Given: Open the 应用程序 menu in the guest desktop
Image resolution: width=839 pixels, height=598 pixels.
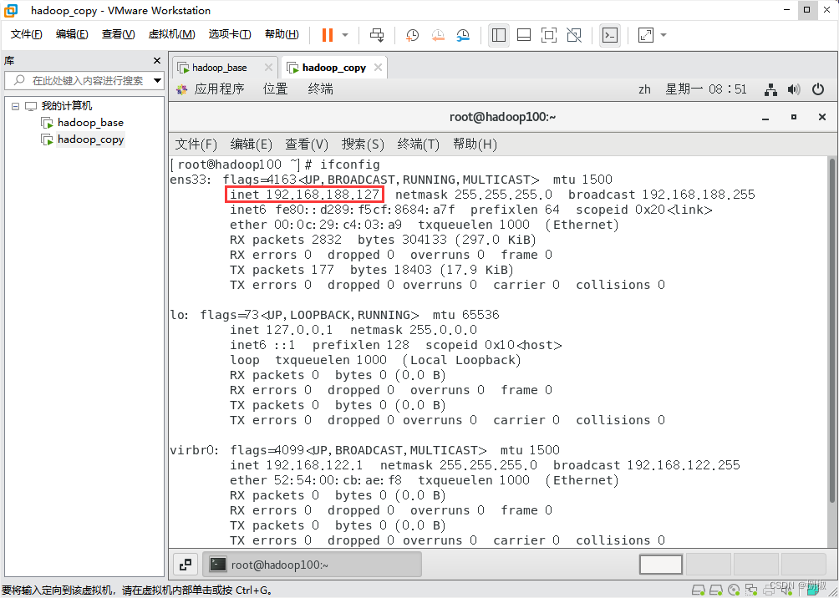Looking at the screenshot, I should tap(219, 89).
